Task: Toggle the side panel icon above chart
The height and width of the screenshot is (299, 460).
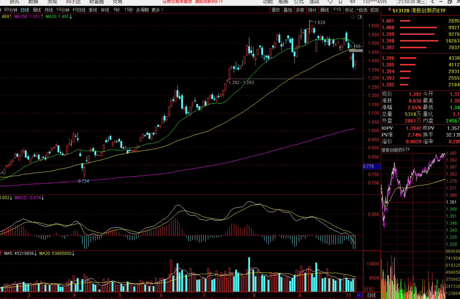Action: tap(359, 17)
